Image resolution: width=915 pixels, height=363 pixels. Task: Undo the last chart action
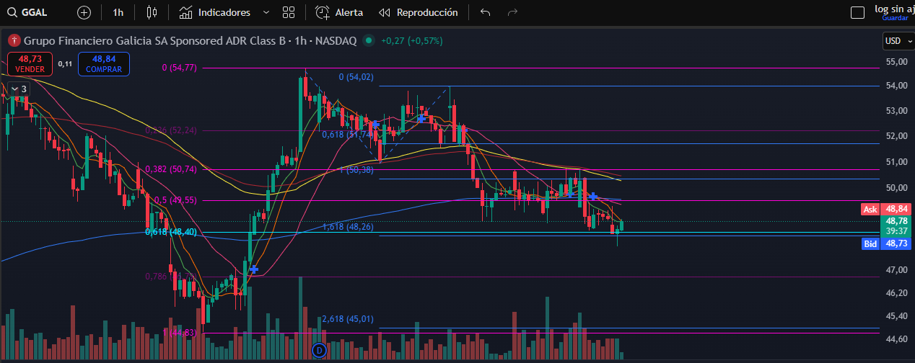pyautogui.click(x=485, y=12)
